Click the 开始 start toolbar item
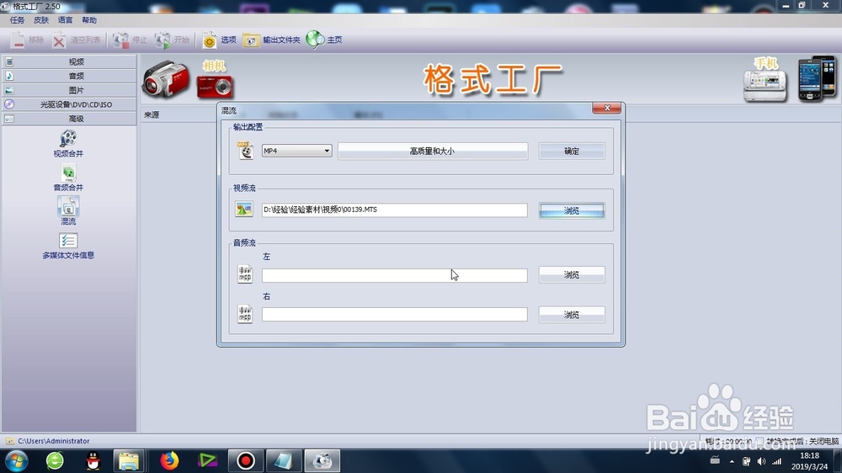This screenshot has height=473, width=842. click(x=172, y=40)
